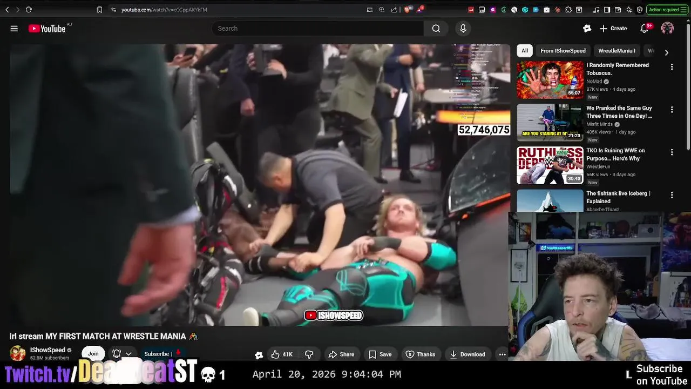Screen dimensions: 691x389
Task: Send a Thanks to the creator
Action: point(421,354)
